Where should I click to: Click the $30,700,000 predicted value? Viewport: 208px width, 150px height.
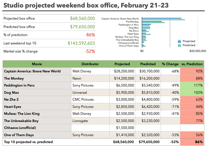149,71
